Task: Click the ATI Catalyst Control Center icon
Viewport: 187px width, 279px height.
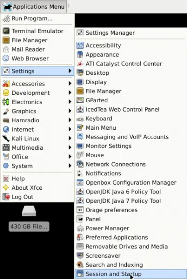Action: (x=80, y=64)
